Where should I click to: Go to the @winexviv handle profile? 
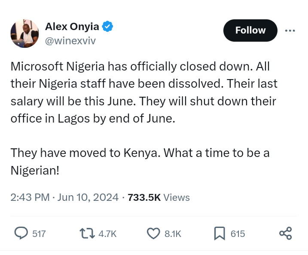click(x=70, y=41)
